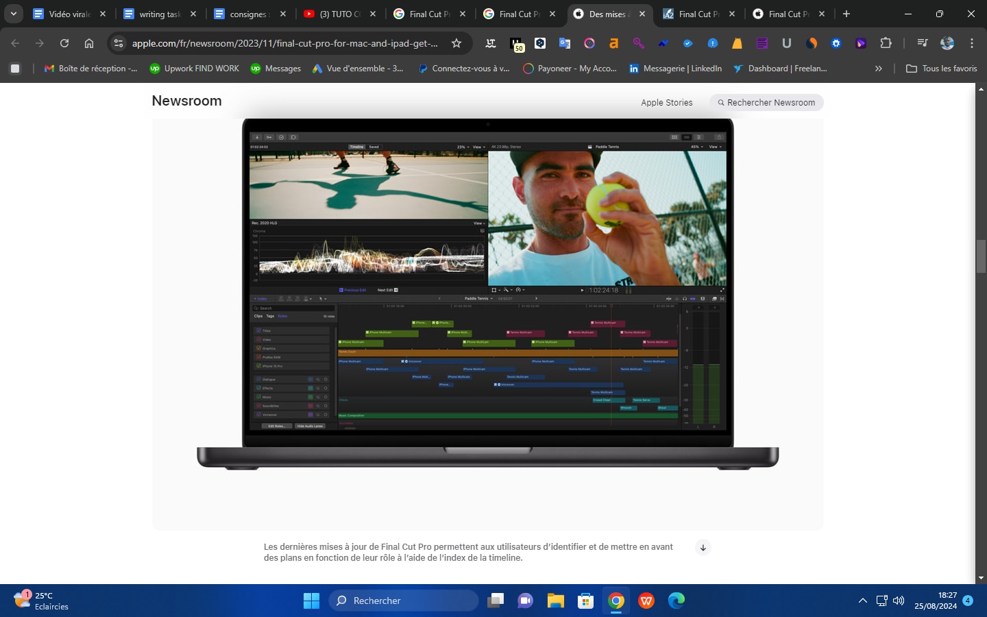
Task: Go forward with the forward arrow
Action: (40, 43)
